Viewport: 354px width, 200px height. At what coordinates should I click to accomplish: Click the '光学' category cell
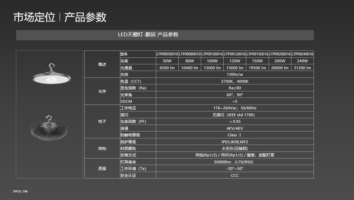tap(102, 91)
